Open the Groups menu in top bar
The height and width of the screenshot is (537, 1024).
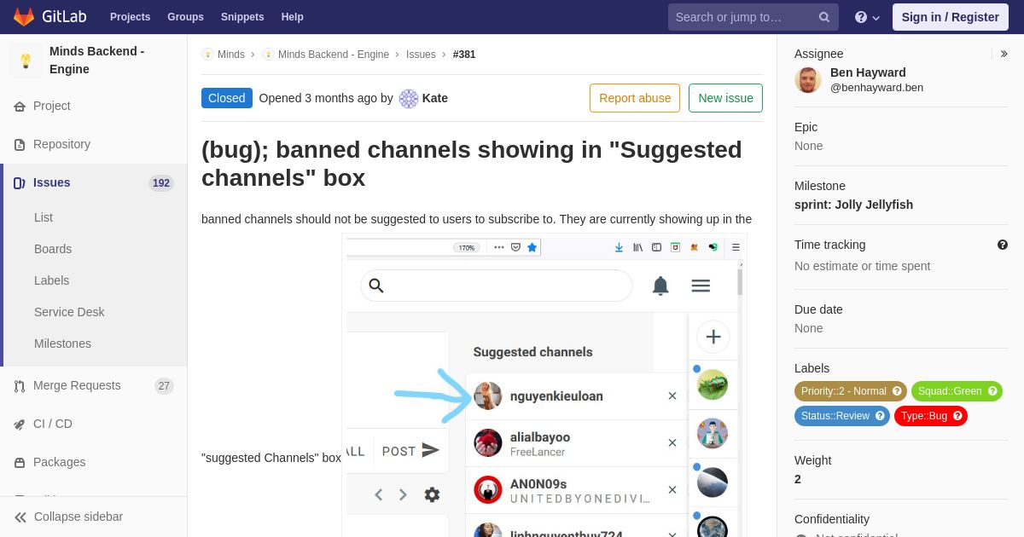click(185, 17)
